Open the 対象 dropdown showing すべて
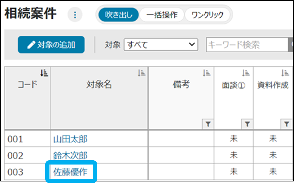The width and height of the screenshot is (294, 183). click(x=161, y=45)
